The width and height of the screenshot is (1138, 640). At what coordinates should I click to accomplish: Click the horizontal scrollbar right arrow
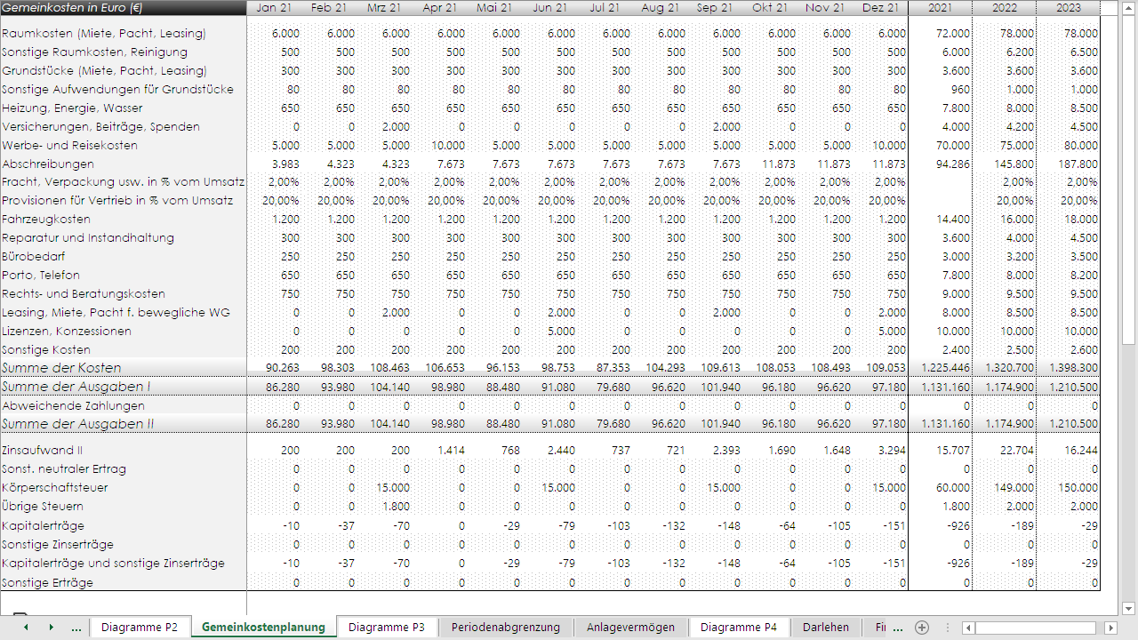[1110, 628]
